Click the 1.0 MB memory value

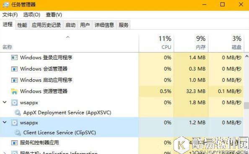(x=197, y=80)
